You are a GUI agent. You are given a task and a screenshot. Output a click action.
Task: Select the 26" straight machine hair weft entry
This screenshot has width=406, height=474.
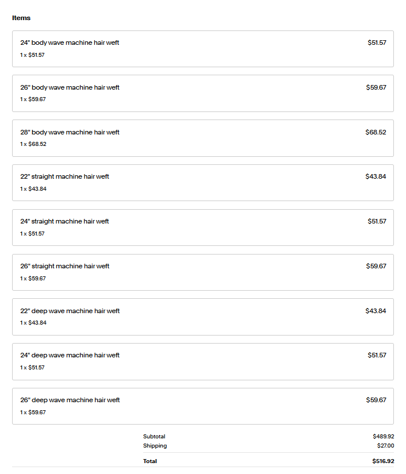pos(64,267)
